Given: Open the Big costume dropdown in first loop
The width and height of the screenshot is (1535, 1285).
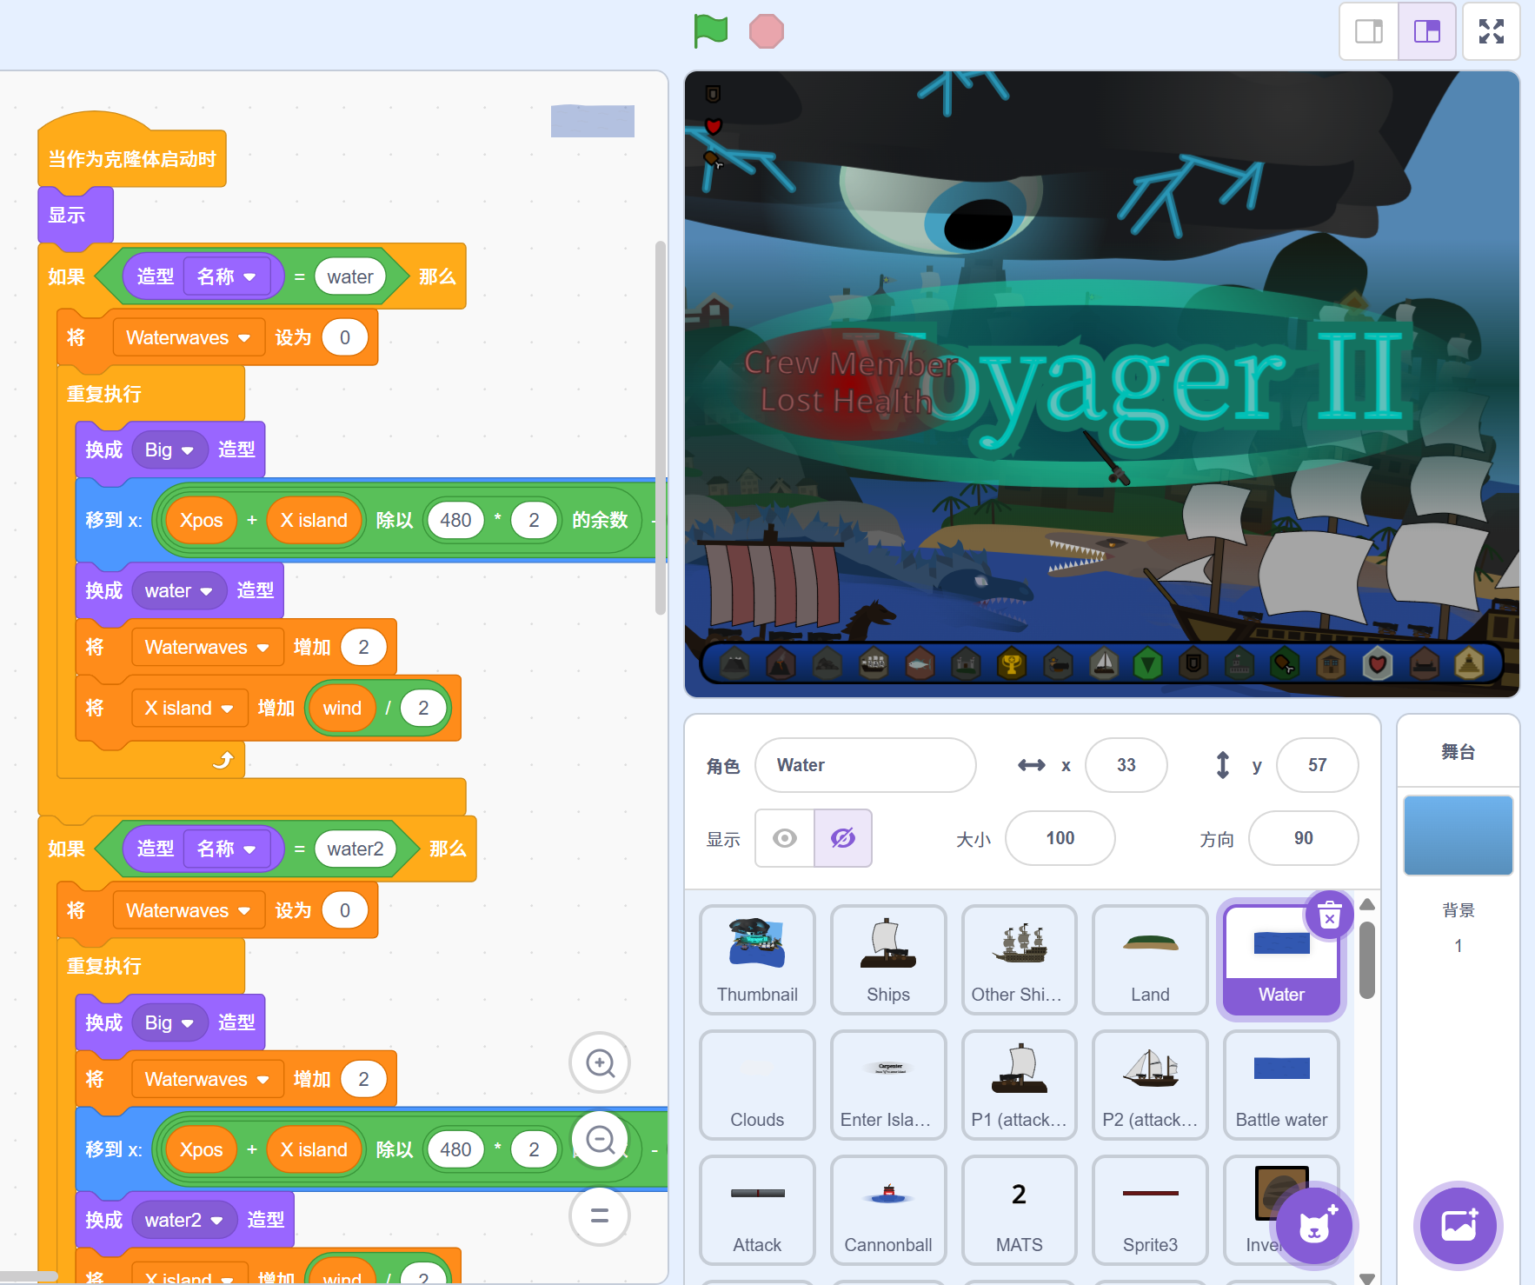Looking at the screenshot, I should tap(187, 450).
